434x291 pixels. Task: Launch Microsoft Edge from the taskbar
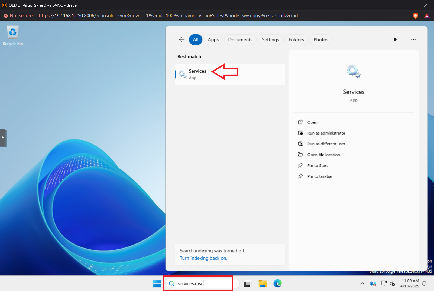pyautogui.click(x=277, y=283)
